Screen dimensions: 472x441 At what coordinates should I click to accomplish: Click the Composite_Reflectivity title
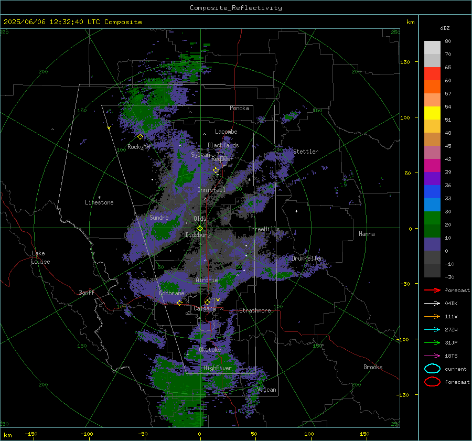click(236, 8)
